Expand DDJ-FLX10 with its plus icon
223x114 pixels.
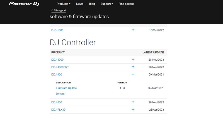[x=133, y=109]
